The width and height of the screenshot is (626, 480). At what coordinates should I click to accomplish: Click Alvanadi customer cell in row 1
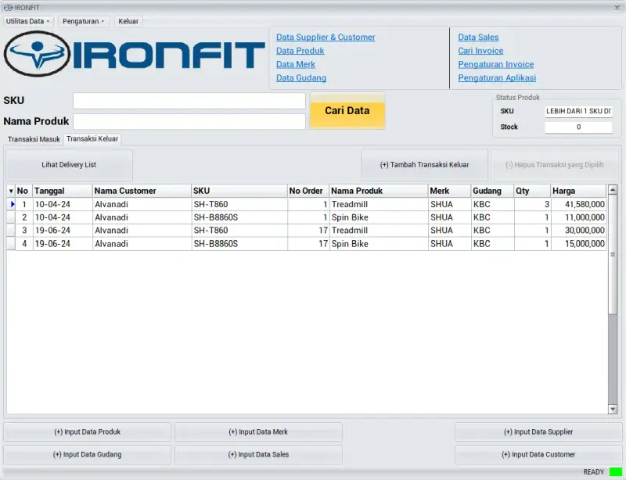tap(142, 204)
